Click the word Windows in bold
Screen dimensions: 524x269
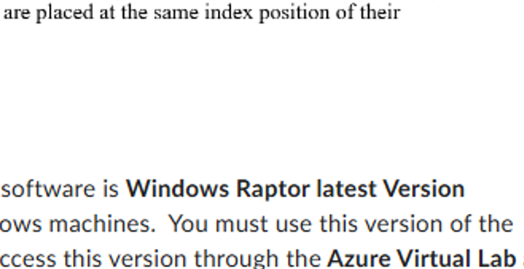(178, 189)
